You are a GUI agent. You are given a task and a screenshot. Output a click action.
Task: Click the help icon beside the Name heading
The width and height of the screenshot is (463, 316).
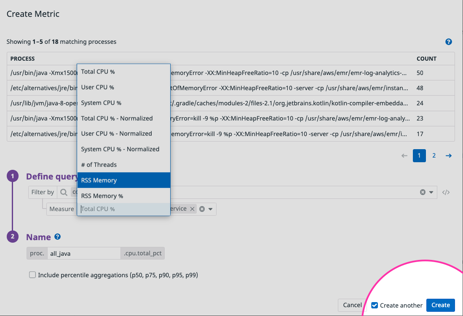coord(58,237)
